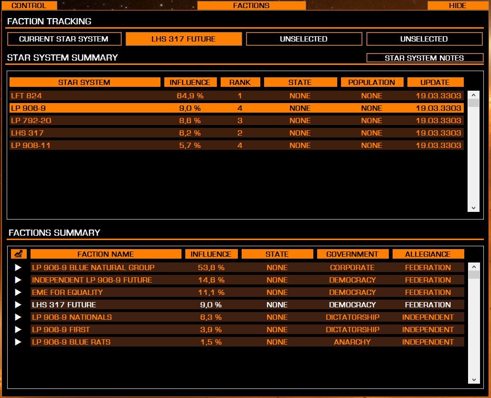Select LP 908-9 Blue Rats faction name
Viewport: 491px width, 398px height.
pyautogui.click(x=71, y=342)
